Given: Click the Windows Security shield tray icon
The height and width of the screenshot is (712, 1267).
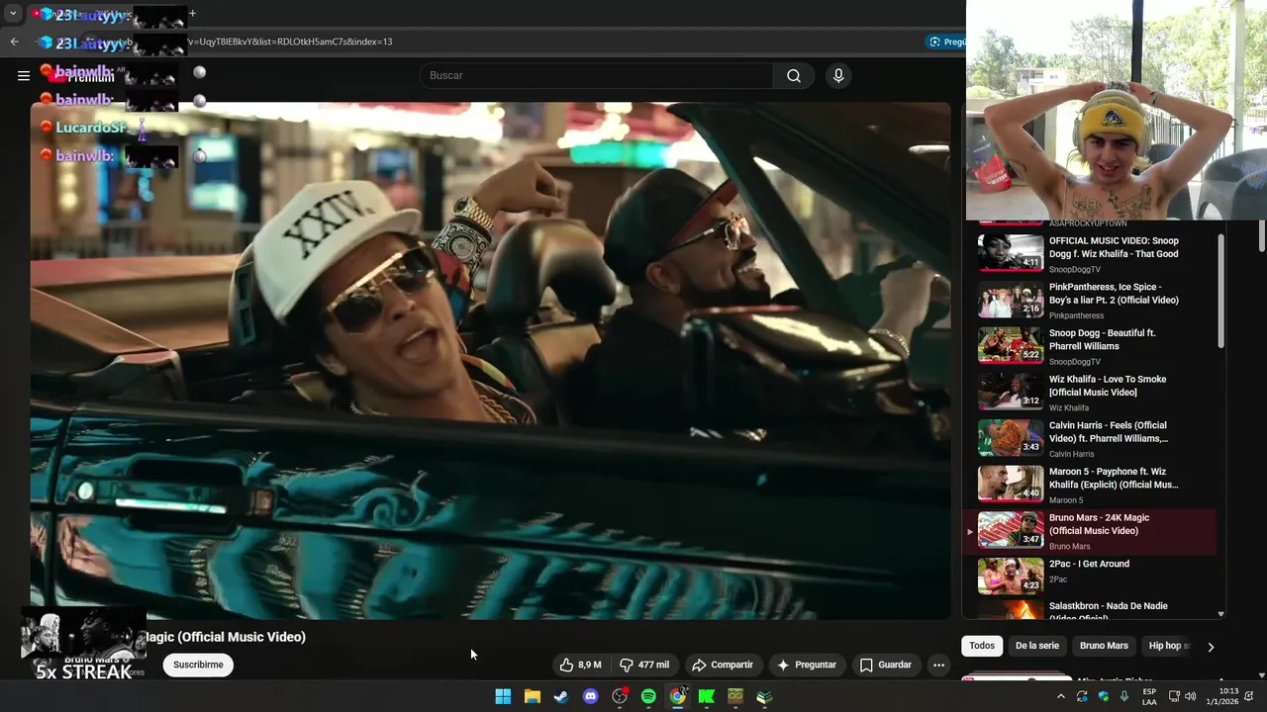Looking at the screenshot, I should (1104, 696).
